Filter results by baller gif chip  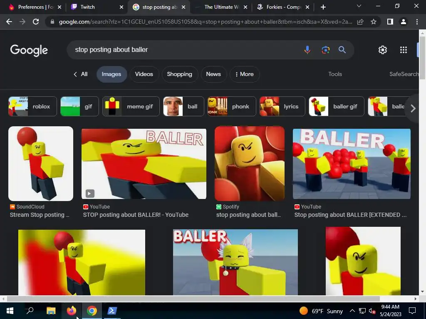point(336,106)
